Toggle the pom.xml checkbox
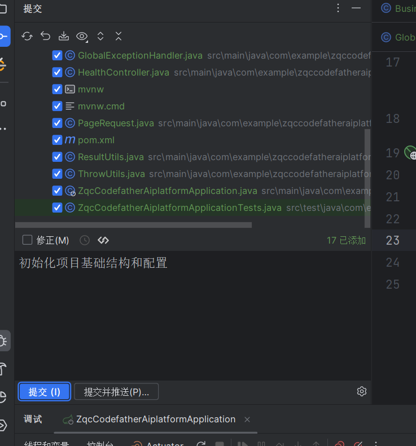 click(57, 140)
